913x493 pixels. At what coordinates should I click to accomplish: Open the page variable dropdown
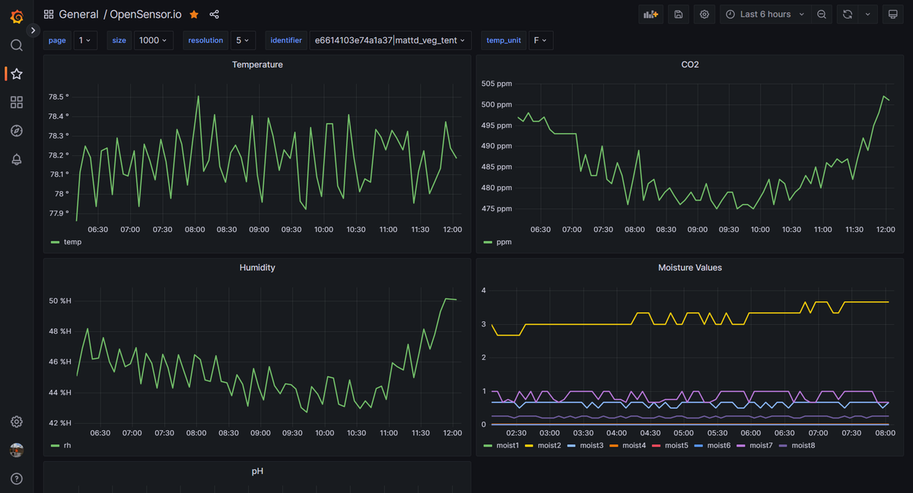pyautogui.click(x=85, y=40)
